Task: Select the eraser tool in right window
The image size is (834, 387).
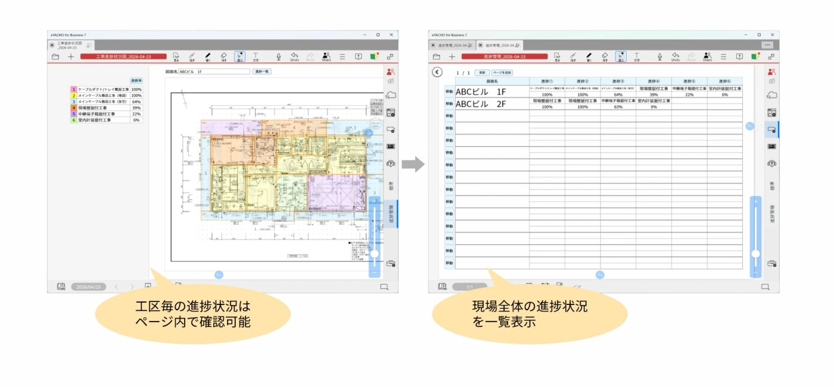Action: 605,56
